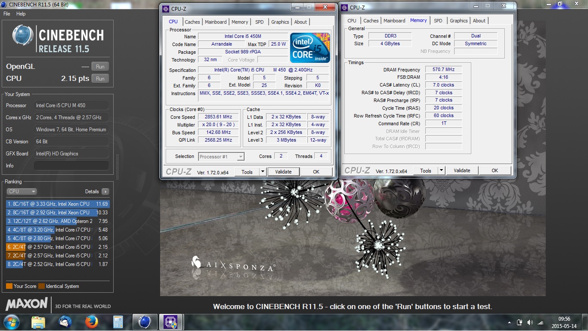Screen dimensions: 588x331
Task: Open Caches tab in left CPU-Z window
Action: point(192,22)
